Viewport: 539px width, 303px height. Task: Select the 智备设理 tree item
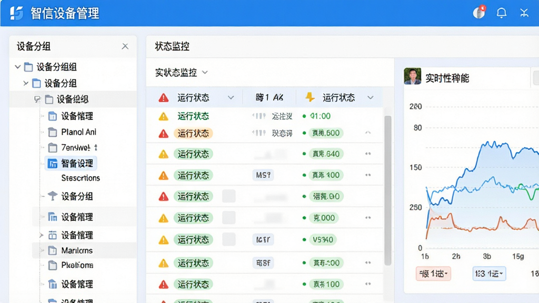pos(71,164)
